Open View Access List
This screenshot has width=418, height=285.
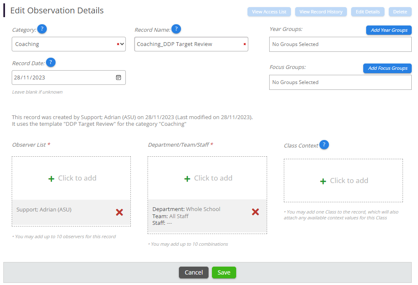point(269,12)
